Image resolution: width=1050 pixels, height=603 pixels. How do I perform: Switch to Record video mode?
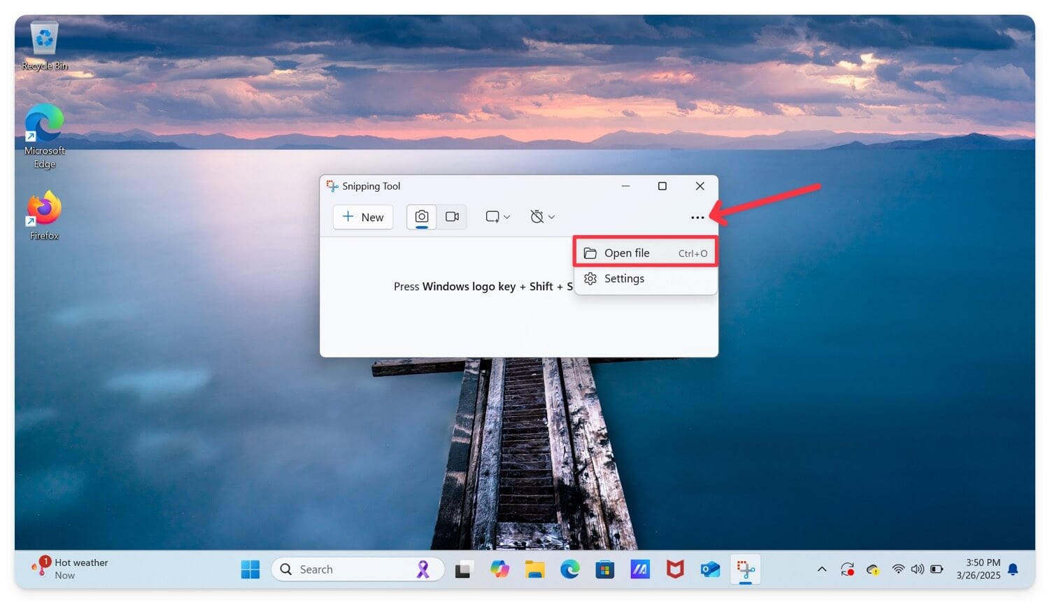click(x=452, y=217)
